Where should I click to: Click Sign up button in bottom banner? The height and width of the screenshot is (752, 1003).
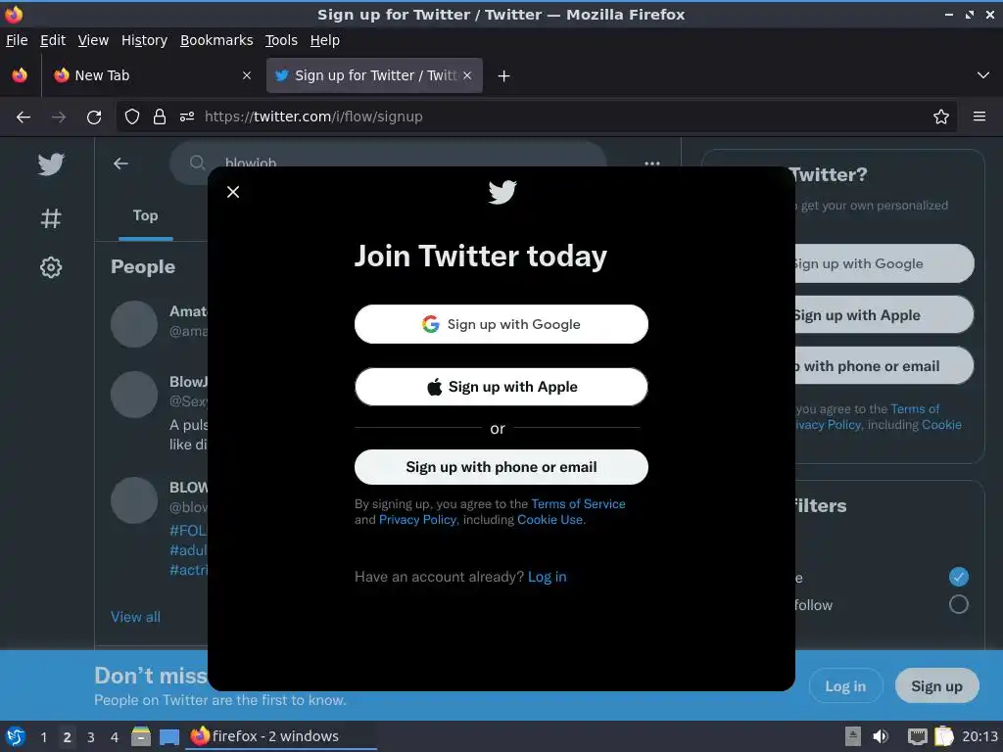pos(936,686)
